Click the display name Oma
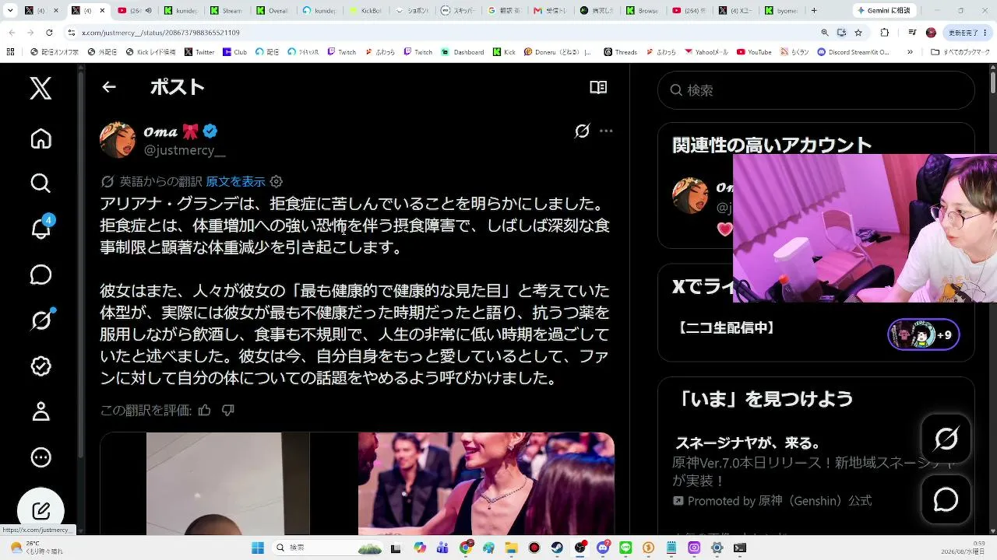Screen dimensions: 997x560 point(160,131)
